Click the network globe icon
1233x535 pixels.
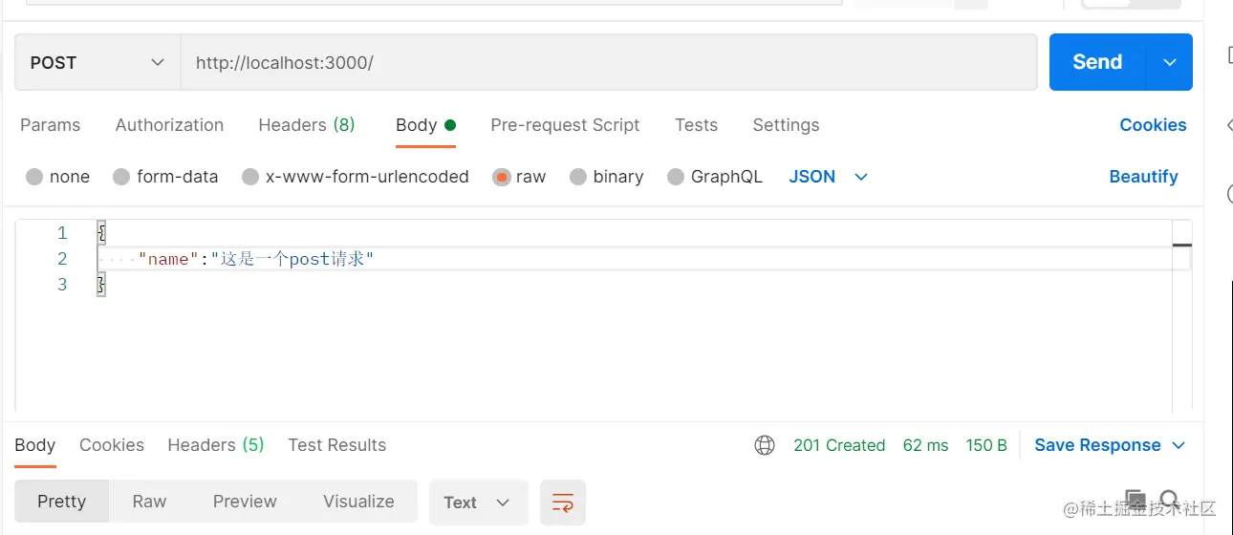pos(765,445)
